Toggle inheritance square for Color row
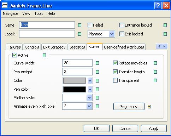 pyautogui.click(x=97, y=81)
